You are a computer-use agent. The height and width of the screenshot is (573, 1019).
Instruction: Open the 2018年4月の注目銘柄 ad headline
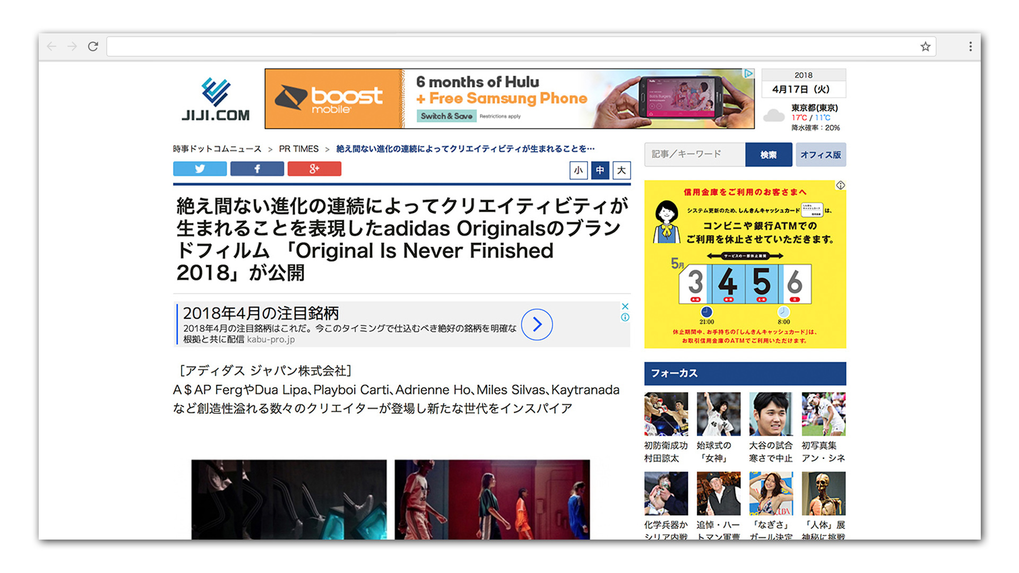pos(261,313)
